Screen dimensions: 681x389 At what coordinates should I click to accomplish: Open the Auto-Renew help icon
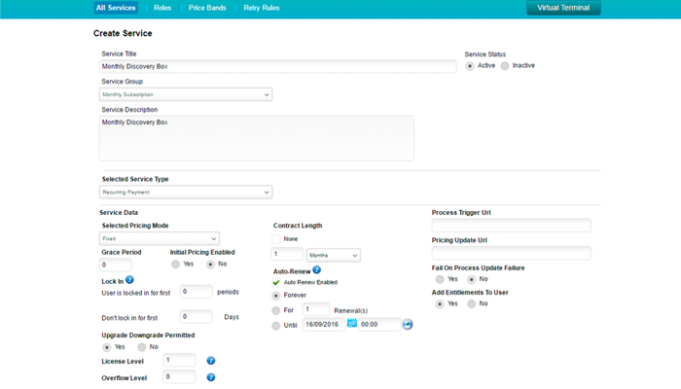[x=316, y=270]
